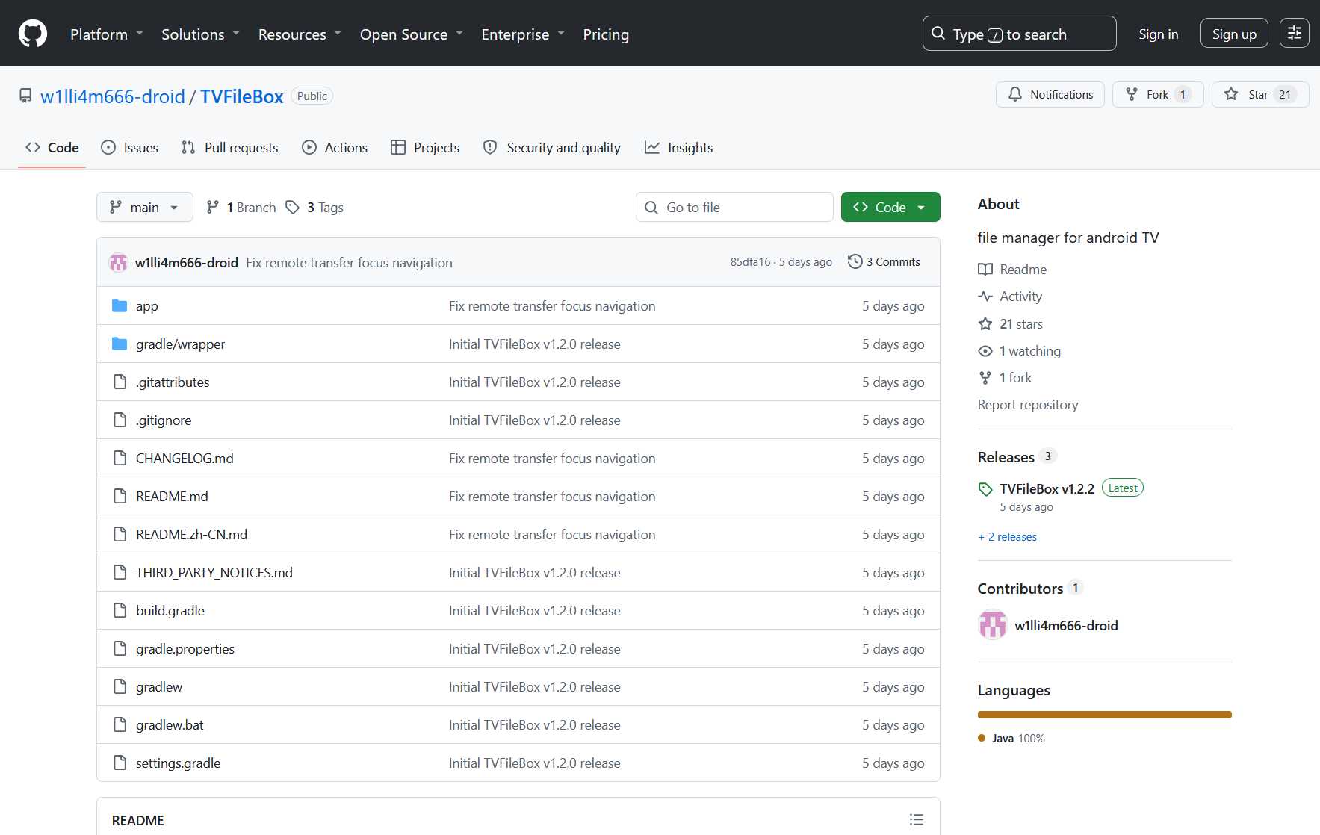Click the gradlew.bat file icon

(x=120, y=724)
